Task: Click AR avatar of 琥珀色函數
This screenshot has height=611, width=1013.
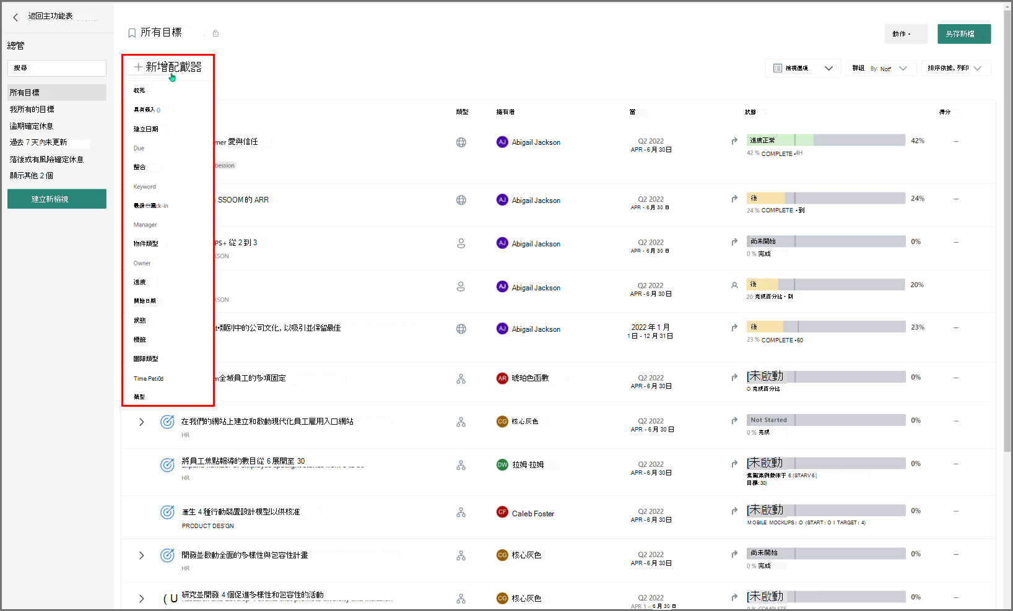Action: pyautogui.click(x=502, y=378)
